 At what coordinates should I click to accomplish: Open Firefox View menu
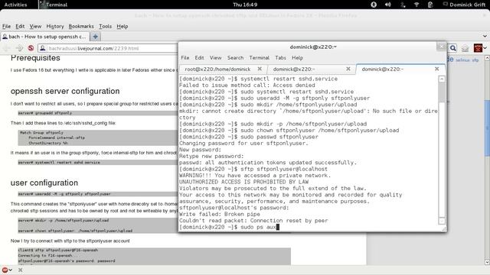click(x=35, y=26)
